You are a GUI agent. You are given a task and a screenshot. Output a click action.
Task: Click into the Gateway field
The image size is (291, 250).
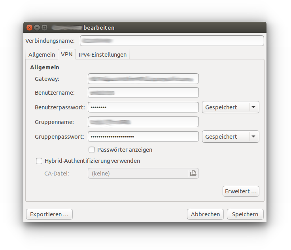143,79
